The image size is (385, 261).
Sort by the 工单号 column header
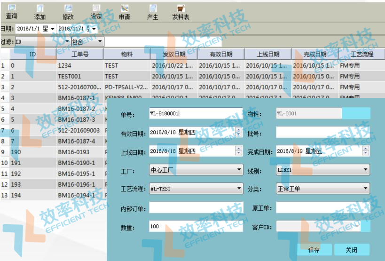(x=79, y=54)
